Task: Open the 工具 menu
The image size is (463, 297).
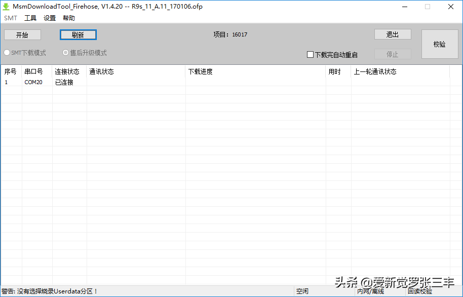Action: [30, 18]
